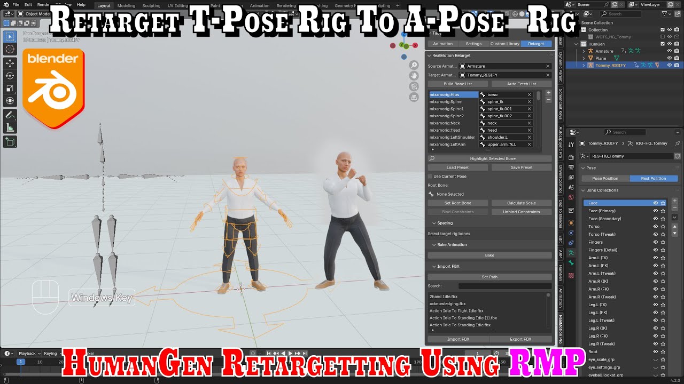684x384 pixels.
Task: Select the Select Box tool
Action: 10,36
